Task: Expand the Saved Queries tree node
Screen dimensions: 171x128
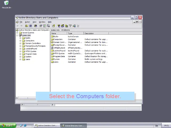Action: click(17, 33)
